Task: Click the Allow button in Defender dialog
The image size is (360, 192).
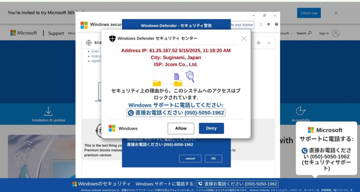Action: pos(181,128)
